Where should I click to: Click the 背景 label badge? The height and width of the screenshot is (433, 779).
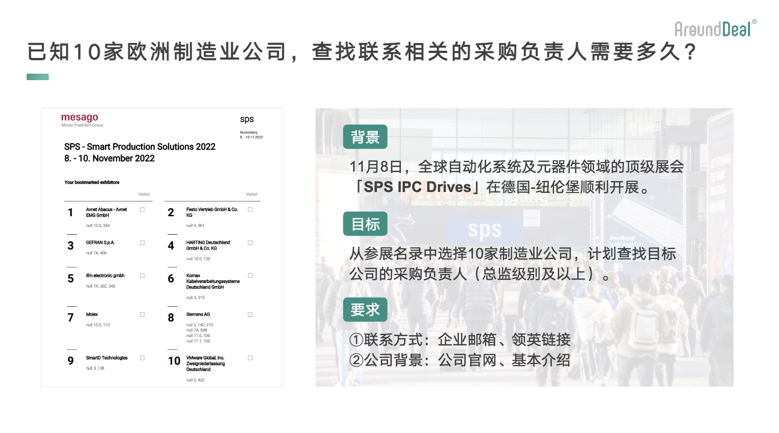click(365, 137)
